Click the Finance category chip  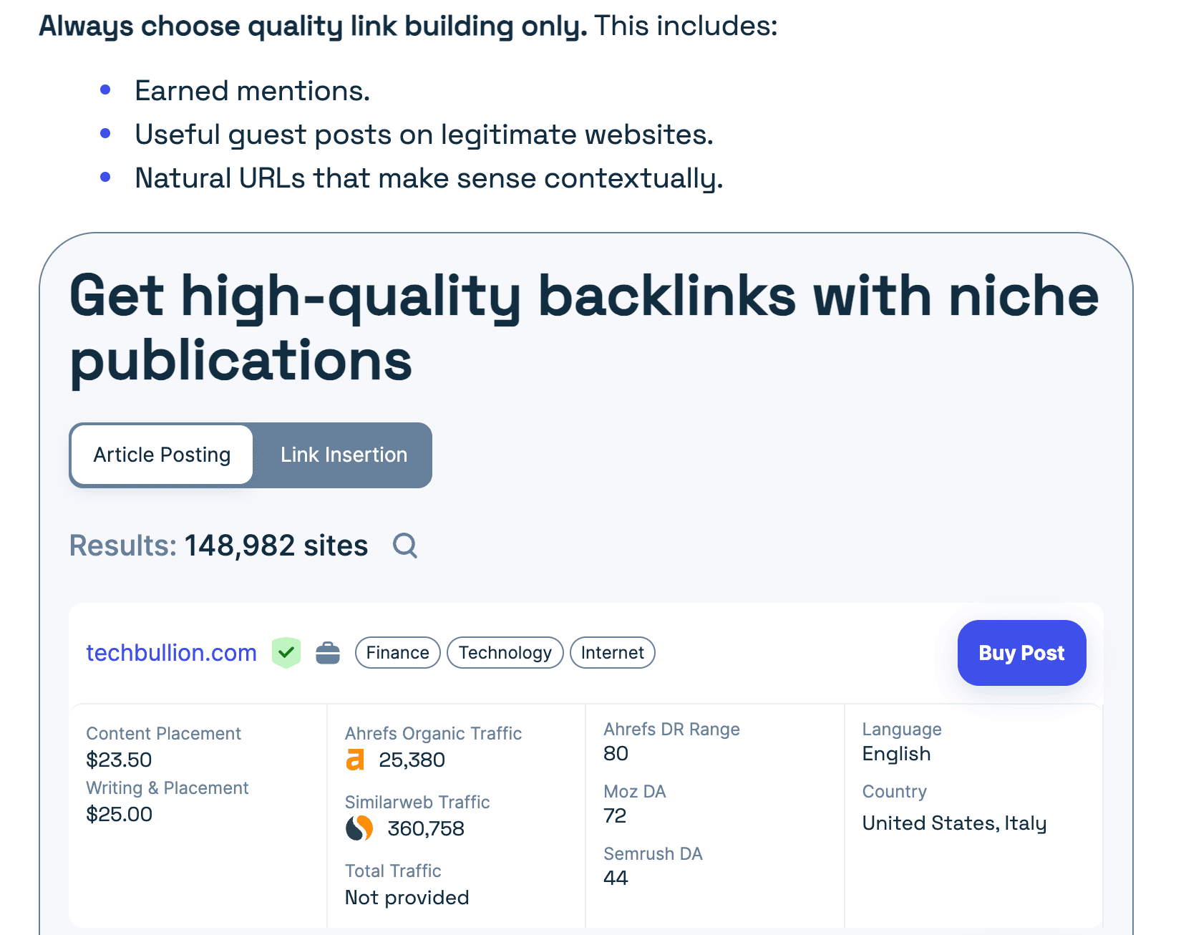click(x=397, y=652)
